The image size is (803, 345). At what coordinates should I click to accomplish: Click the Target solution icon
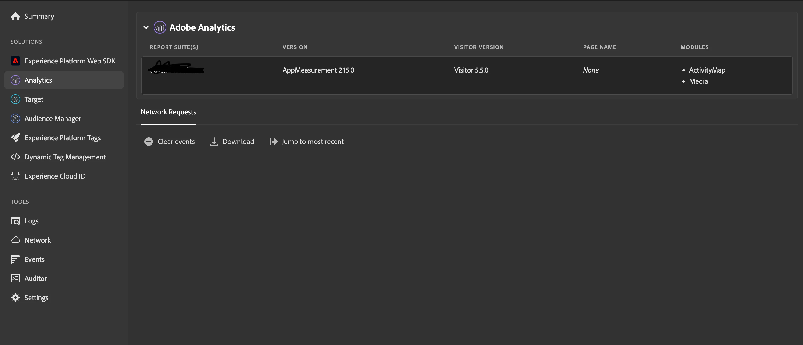pyautogui.click(x=15, y=99)
